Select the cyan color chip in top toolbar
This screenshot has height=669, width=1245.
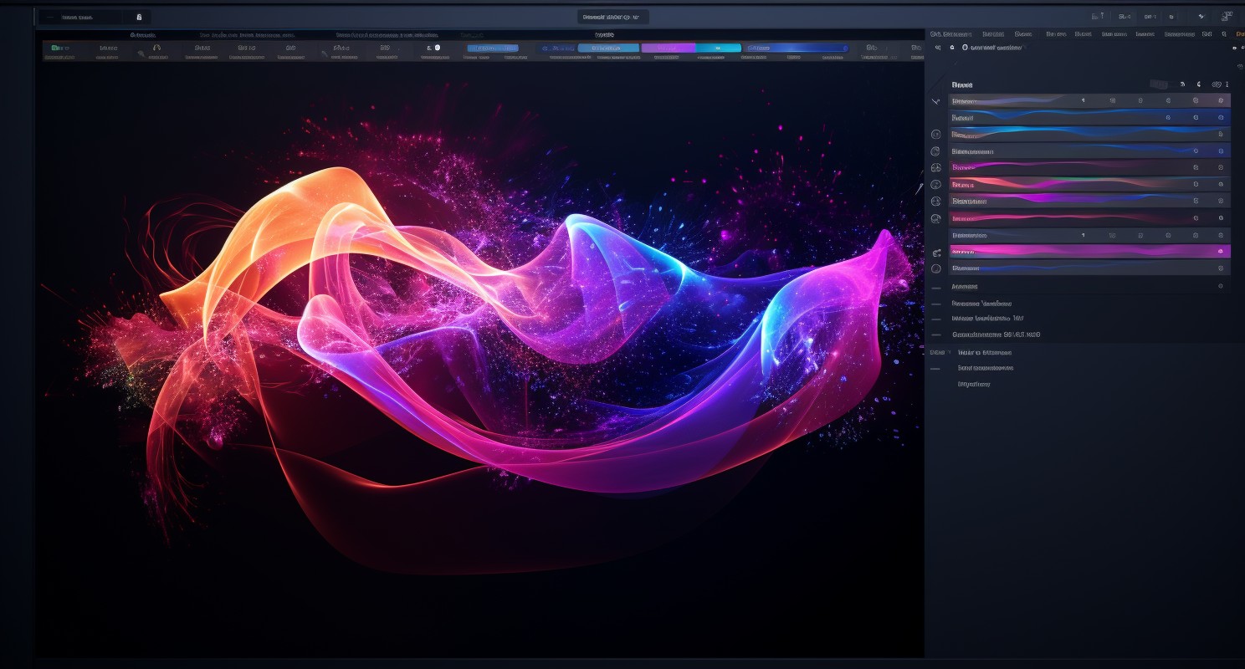click(x=718, y=49)
